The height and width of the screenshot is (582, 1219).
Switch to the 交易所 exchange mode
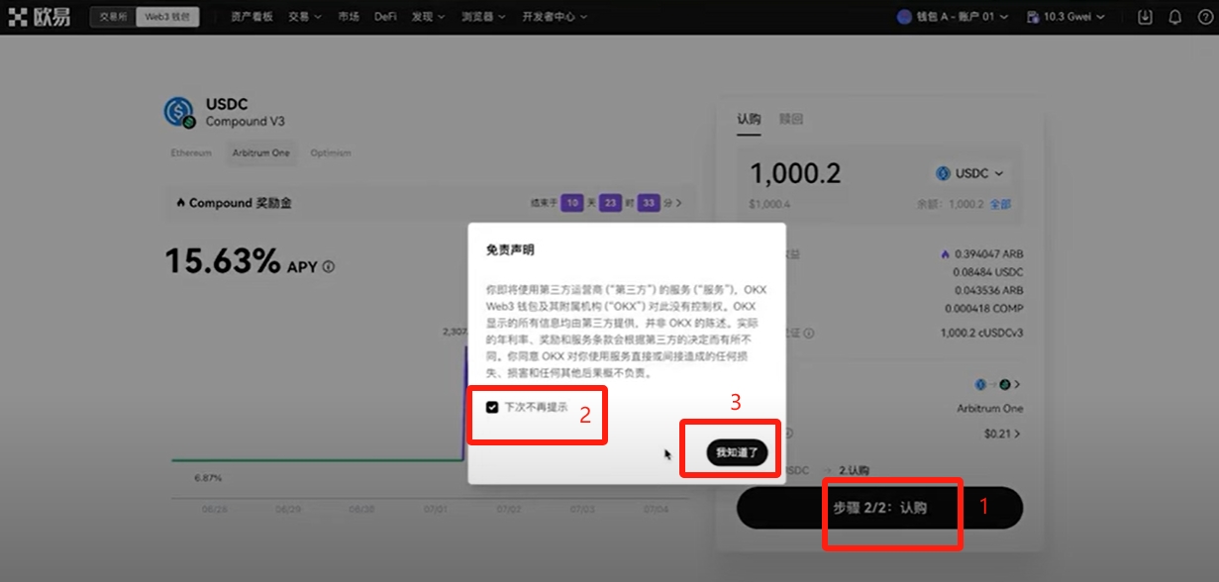[113, 17]
